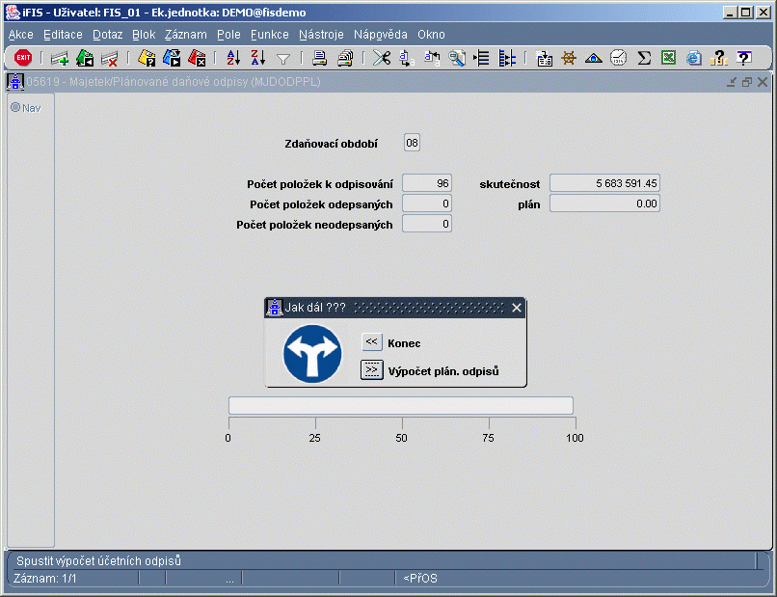Click the brown ship's wheel icon
This screenshot has height=597, width=777.
coord(569,59)
